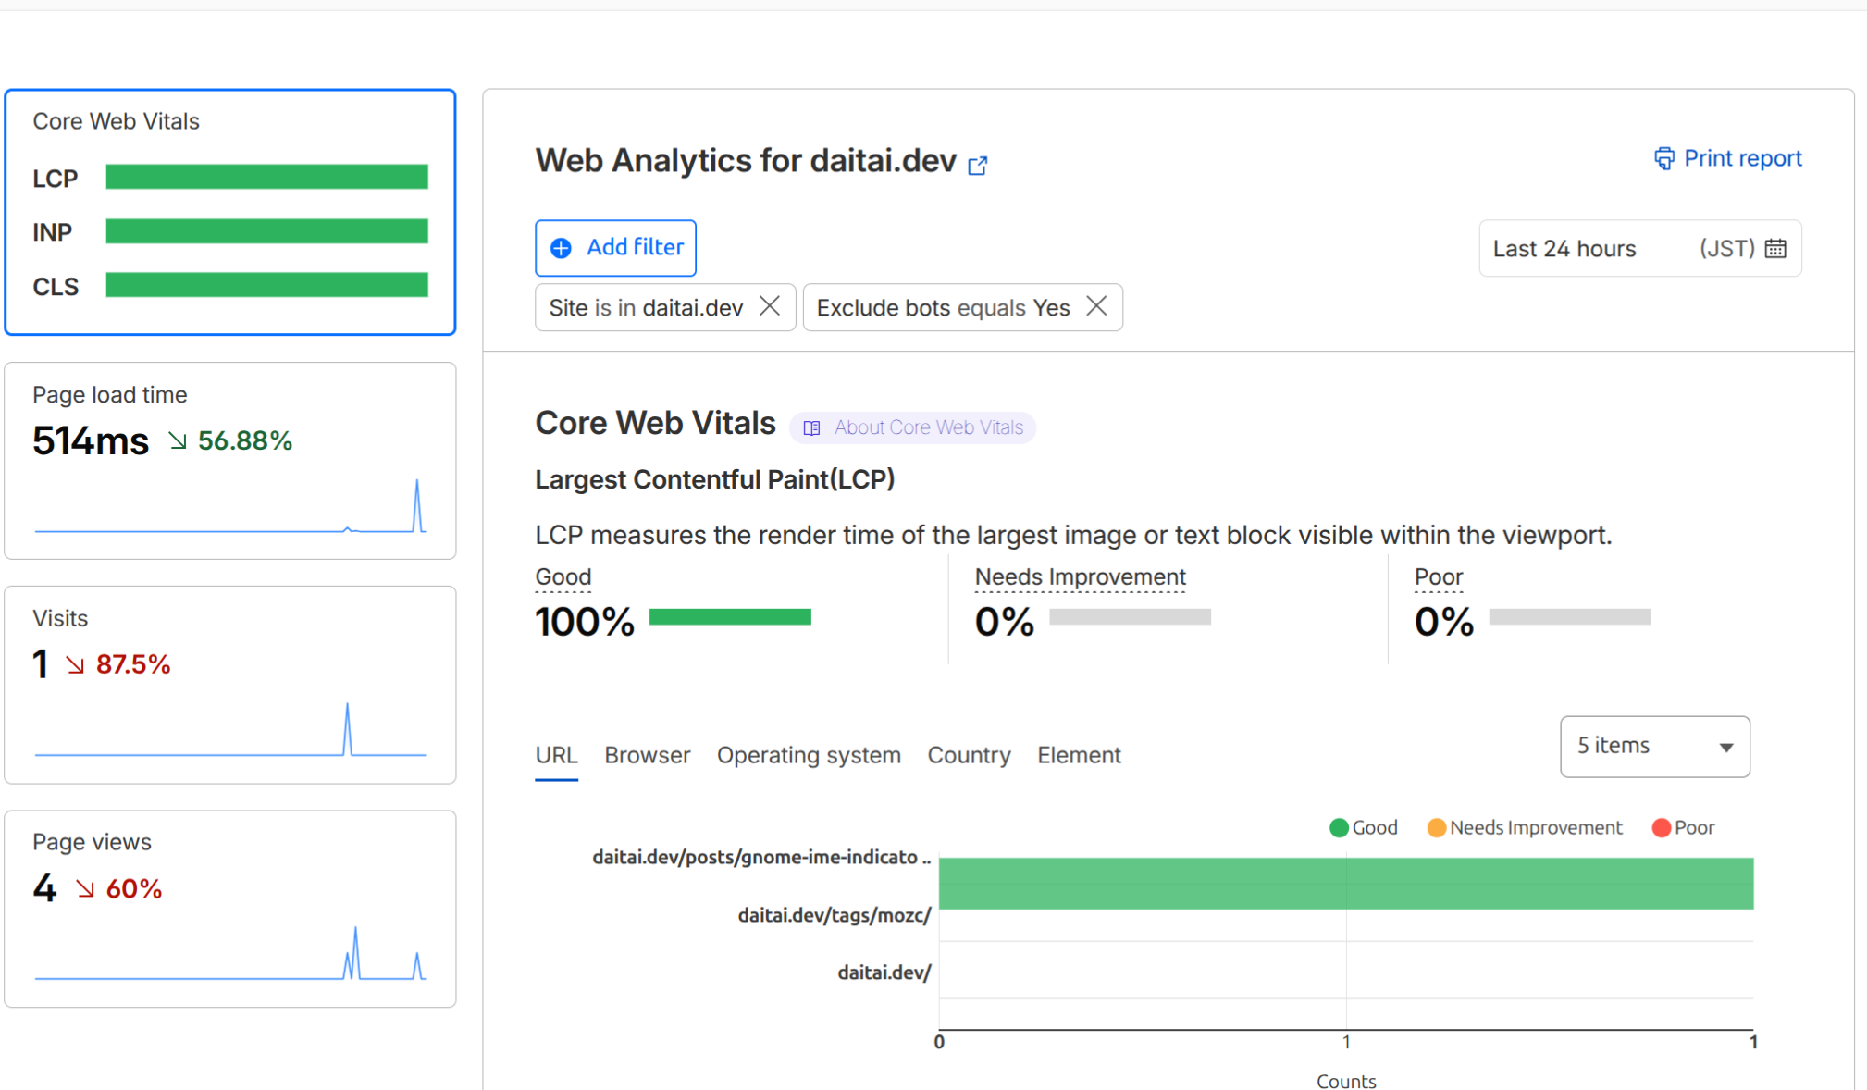Screen dimensions: 1867x1090
Task: Select the Core Web Vitals summary card
Action: tap(230, 213)
